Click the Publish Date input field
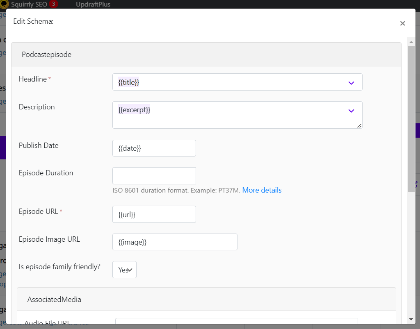Viewport: 420px width, 329px height. coord(154,148)
